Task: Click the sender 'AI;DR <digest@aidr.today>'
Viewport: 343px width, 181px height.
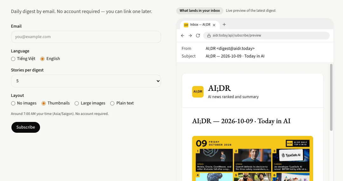Action: (x=230, y=49)
